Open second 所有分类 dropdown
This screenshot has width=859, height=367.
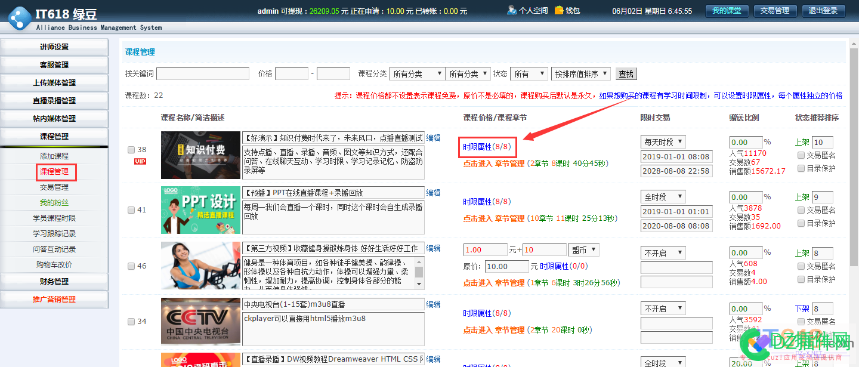coord(468,73)
